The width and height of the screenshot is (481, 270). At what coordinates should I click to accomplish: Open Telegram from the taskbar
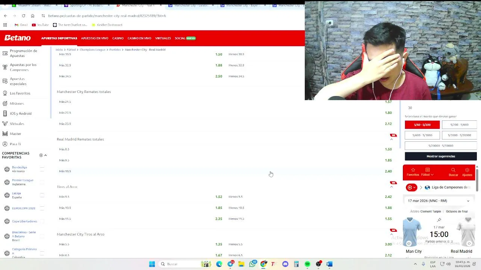(230, 264)
